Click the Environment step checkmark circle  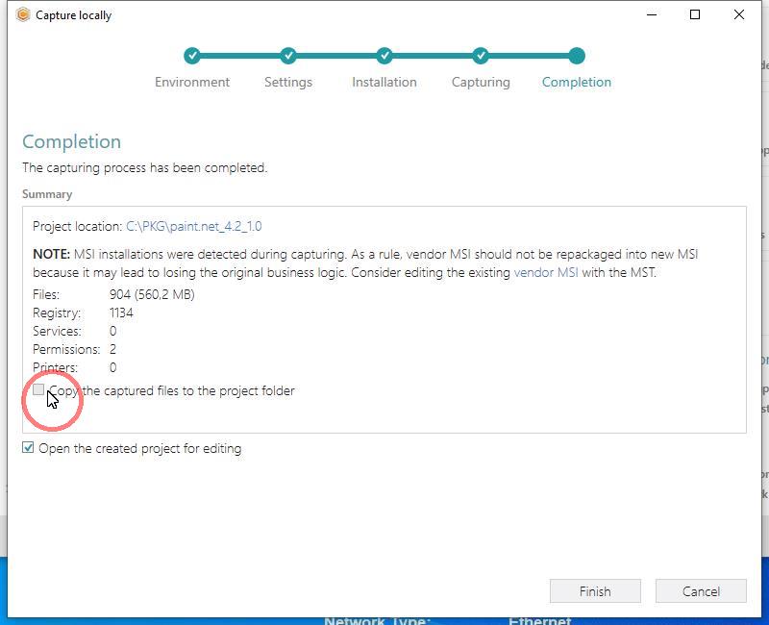(x=192, y=56)
